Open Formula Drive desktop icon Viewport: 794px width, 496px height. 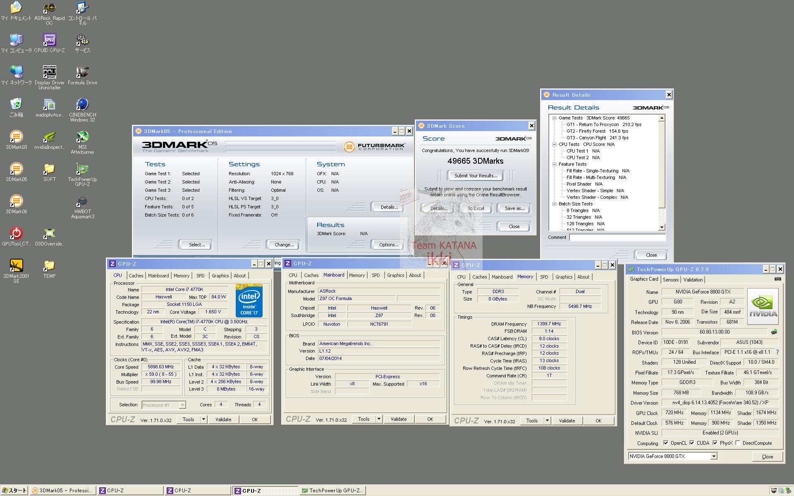click(x=82, y=75)
